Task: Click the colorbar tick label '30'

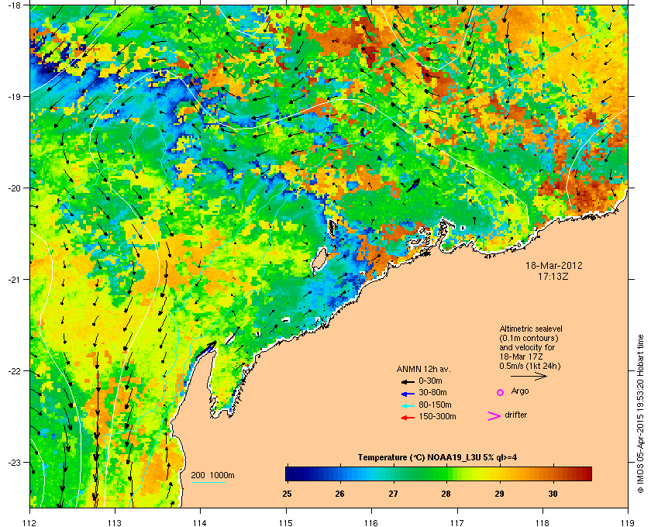Action: tap(553, 494)
